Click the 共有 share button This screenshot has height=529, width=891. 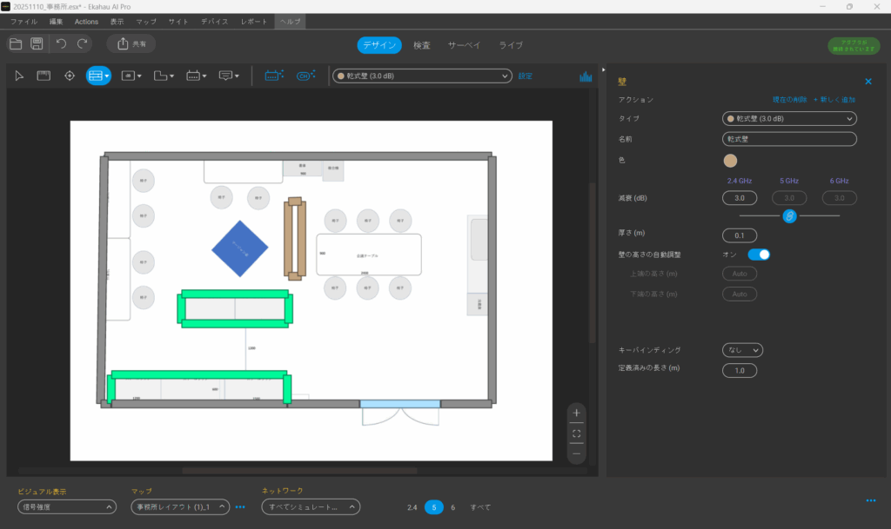point(131,43)
